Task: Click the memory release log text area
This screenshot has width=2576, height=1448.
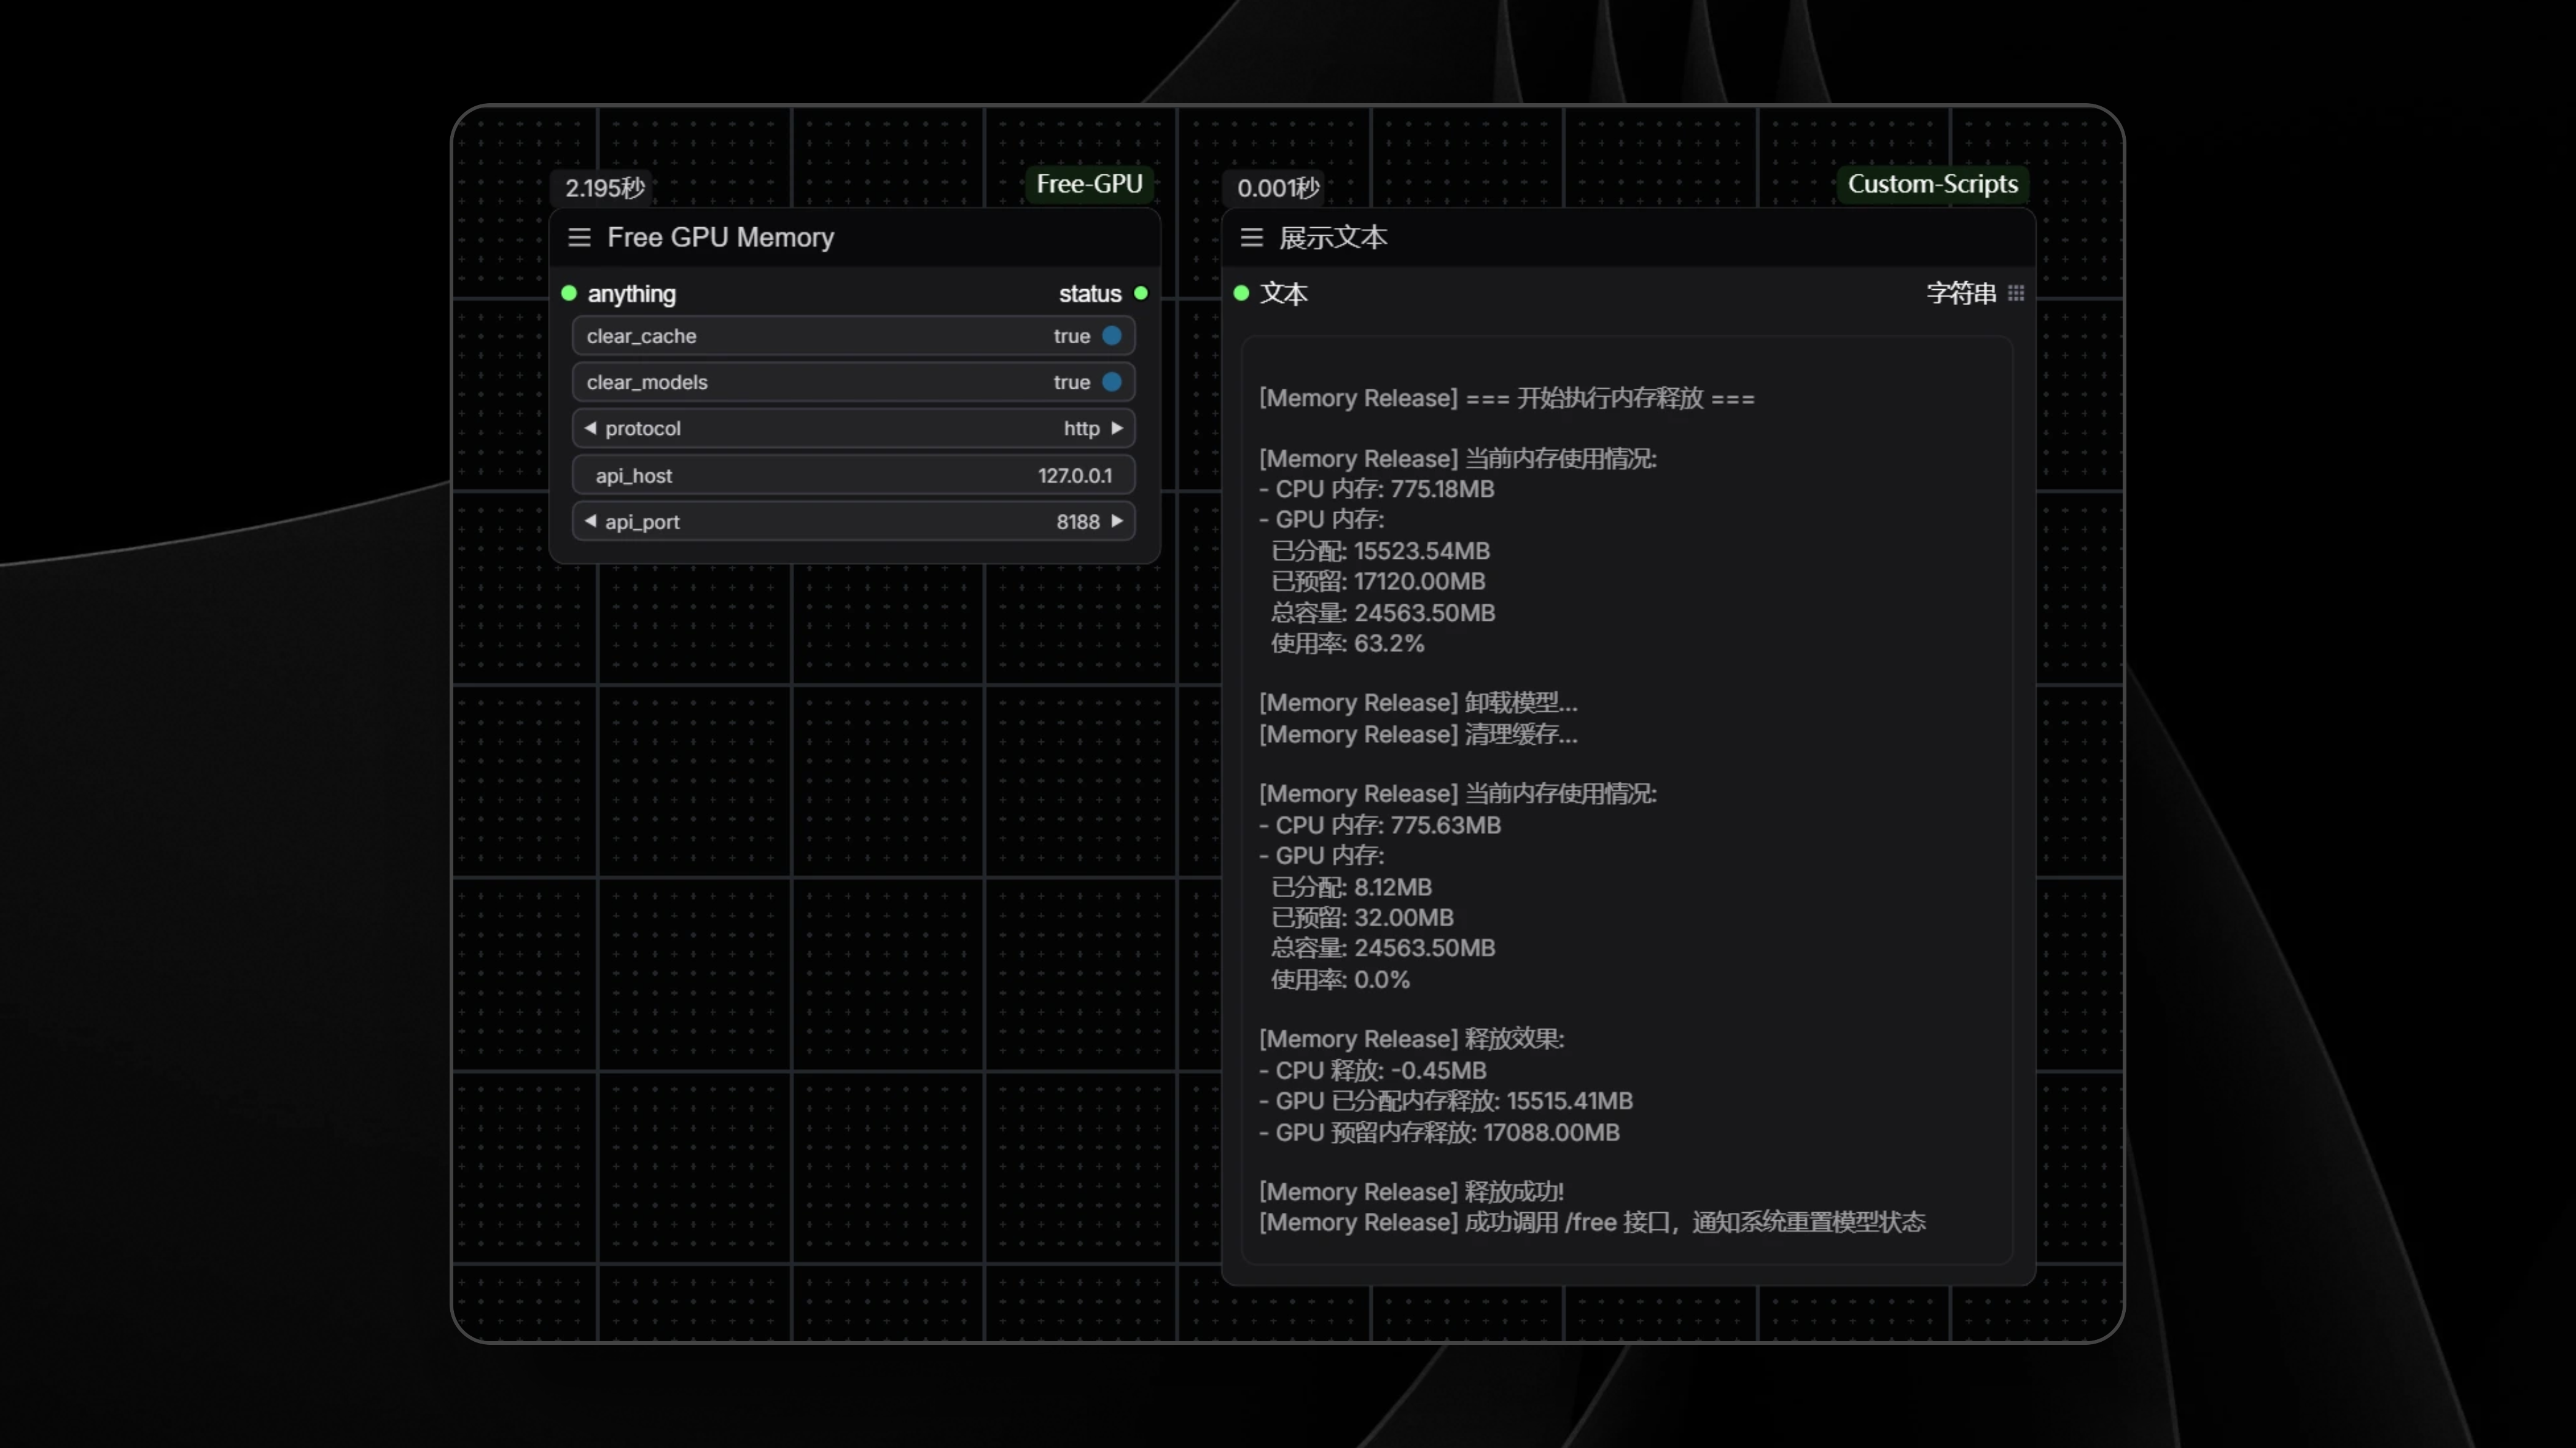Action: click(1626, 800)
